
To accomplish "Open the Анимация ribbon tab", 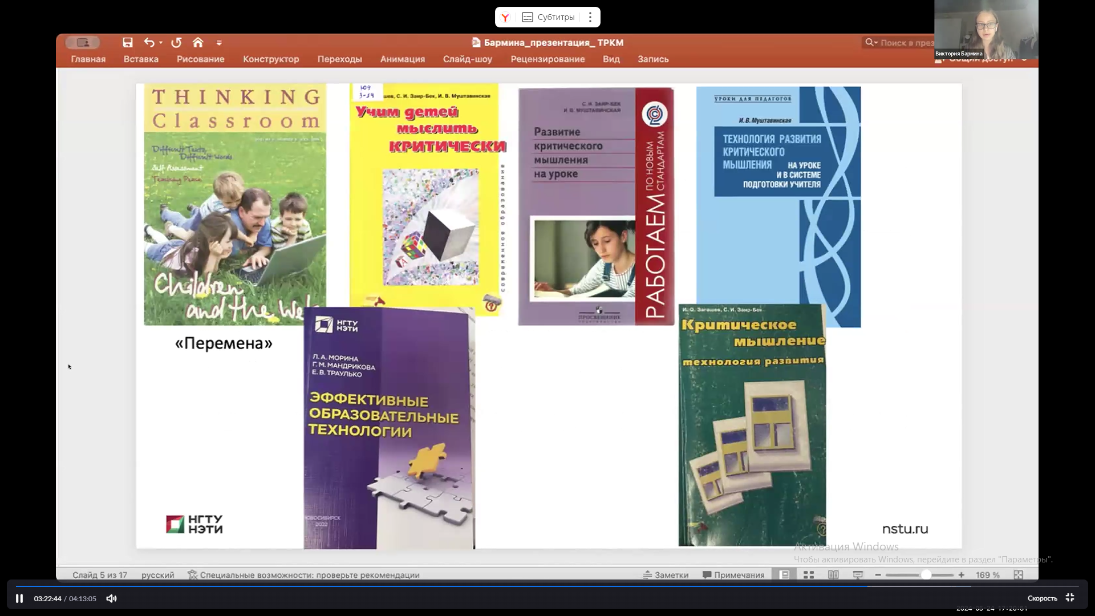I will (x=402, y=59).
